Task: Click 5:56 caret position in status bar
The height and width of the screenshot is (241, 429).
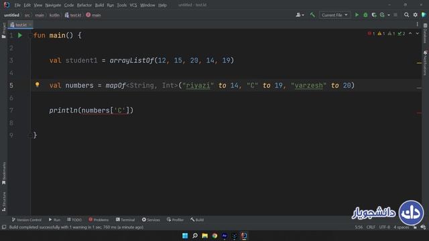Action: [359, 227]
